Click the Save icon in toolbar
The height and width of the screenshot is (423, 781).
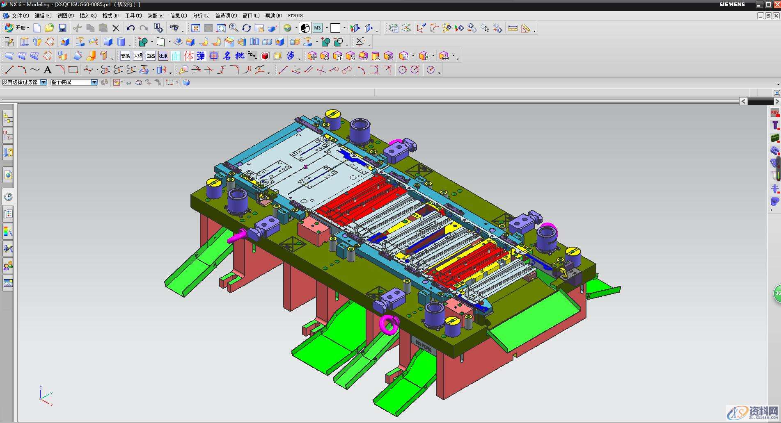(62, 28)
